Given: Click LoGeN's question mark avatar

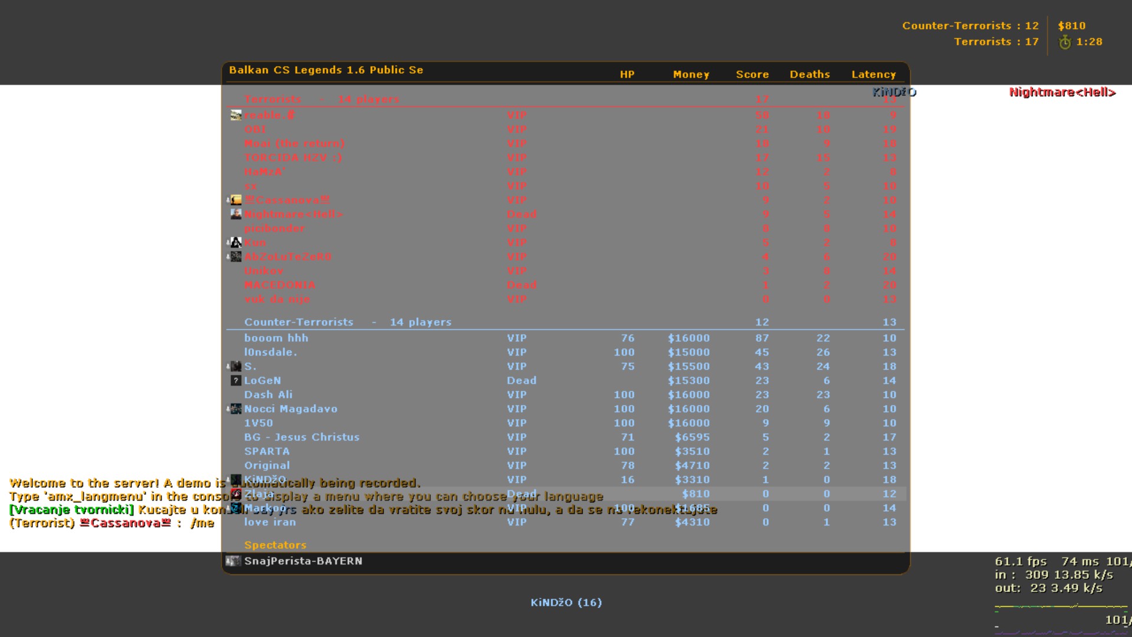Looking at the screenshot, I should pos(236,380).
